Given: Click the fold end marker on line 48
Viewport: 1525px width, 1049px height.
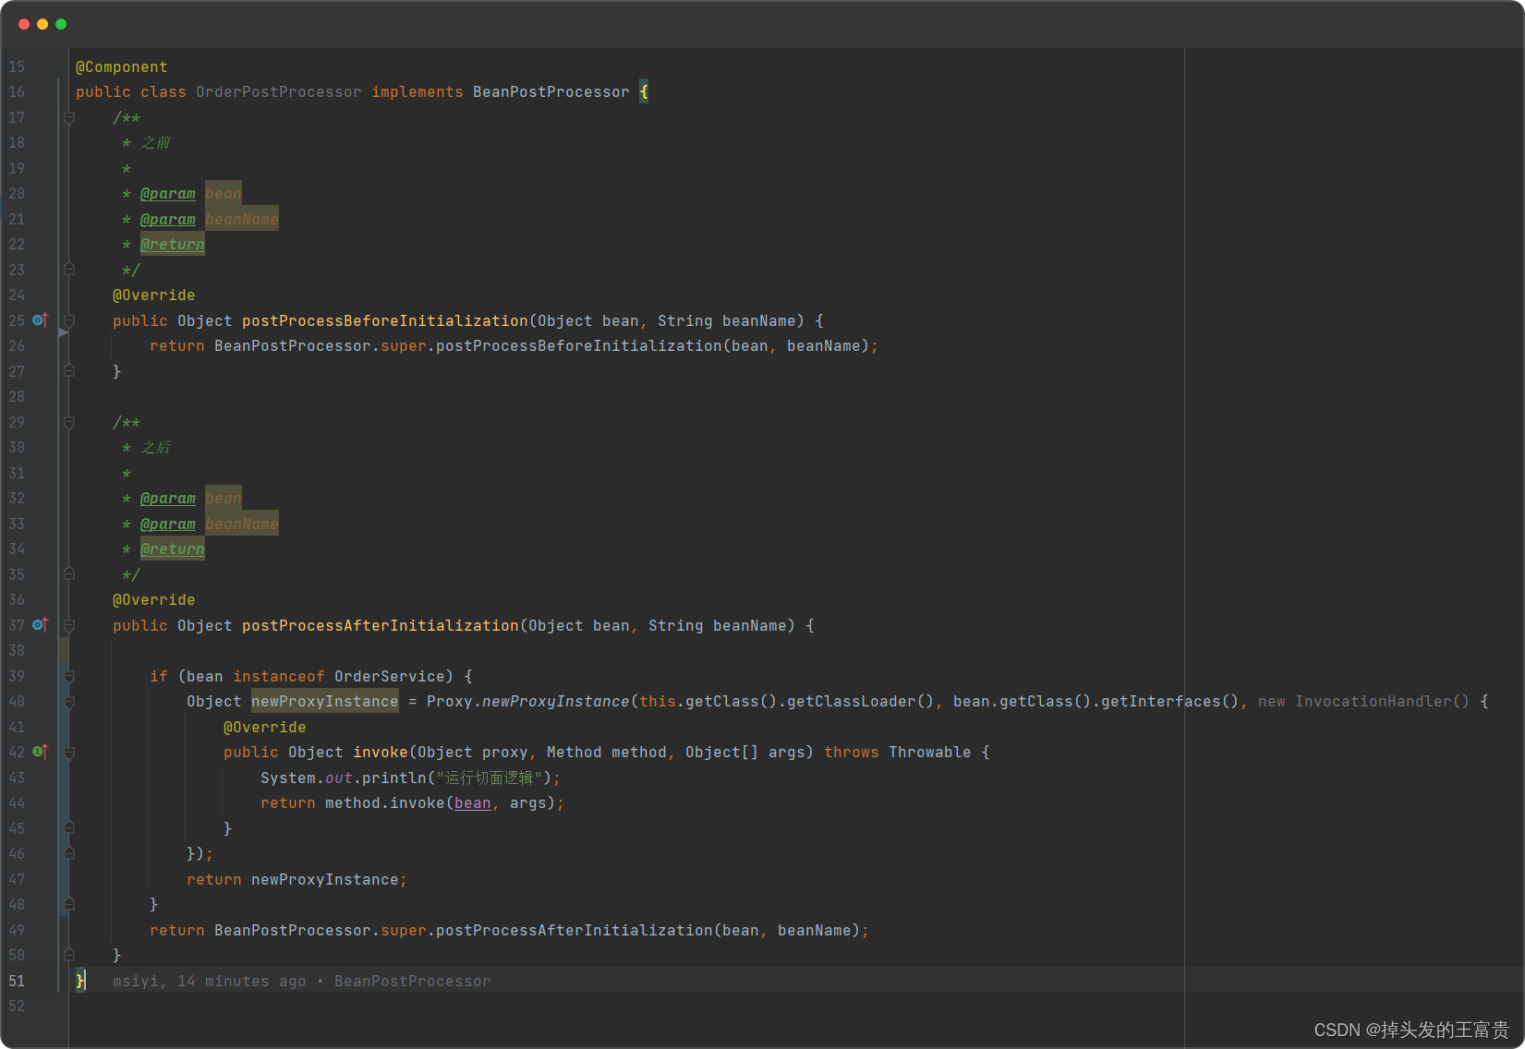Looking at the screenshot, I should click(69, 904).
